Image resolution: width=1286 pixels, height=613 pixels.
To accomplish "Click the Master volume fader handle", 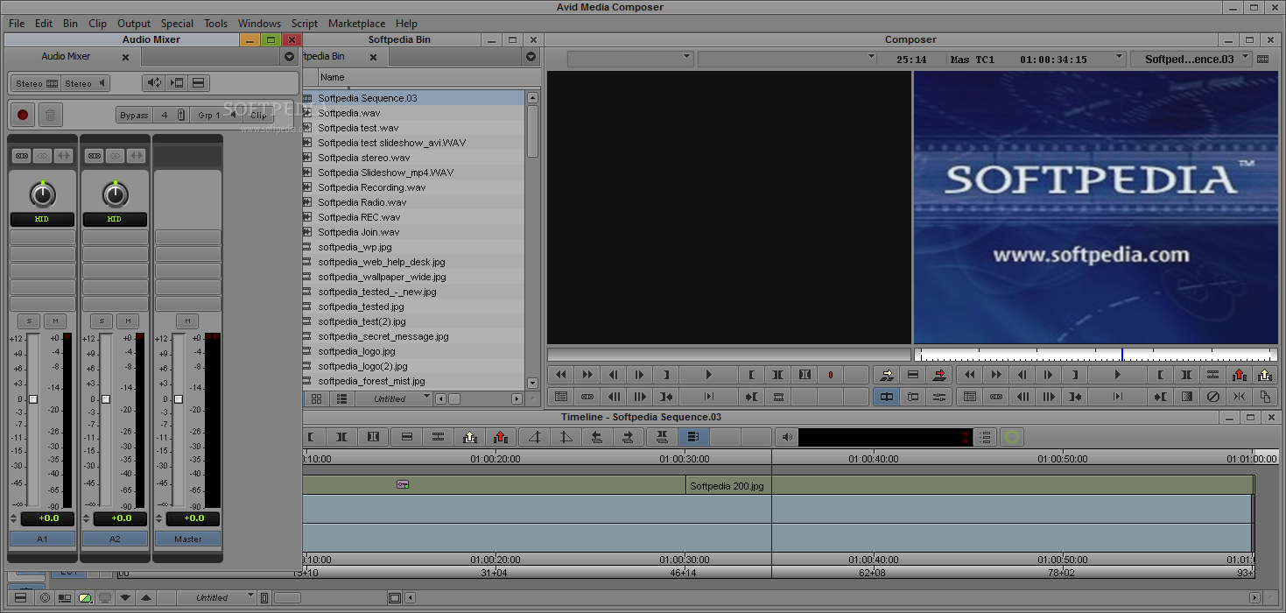I will 179,399.
